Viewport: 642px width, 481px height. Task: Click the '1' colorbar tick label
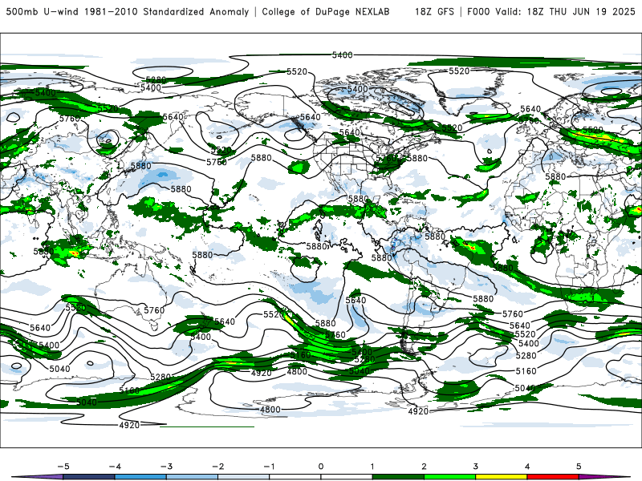[x=372, y=467]
